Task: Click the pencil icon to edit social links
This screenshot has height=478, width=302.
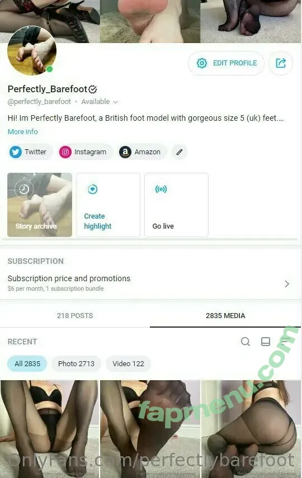Action: [180, 152]
